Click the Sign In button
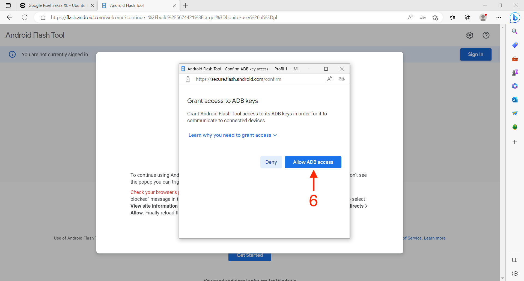 (x=475, y=54)
